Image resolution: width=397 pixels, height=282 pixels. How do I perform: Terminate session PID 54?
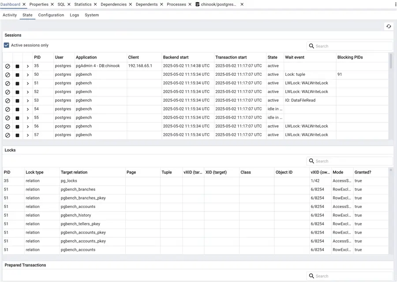click(17, 109)
